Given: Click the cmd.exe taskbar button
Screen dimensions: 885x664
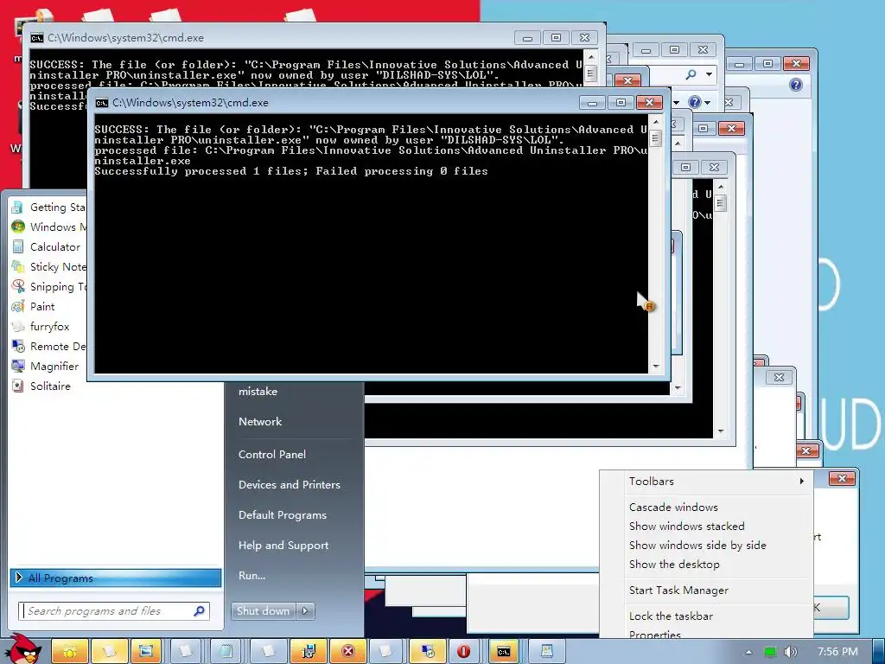Looking at the screenshot, I should [x=504, y=652].
